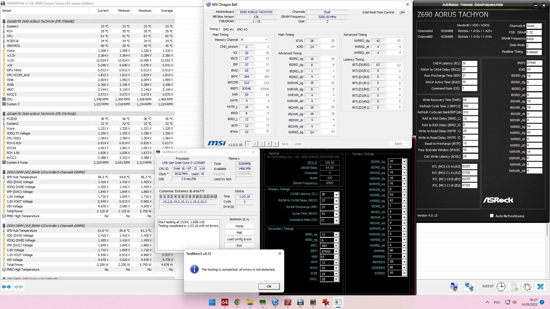This screenshot has height=309, width=550.
Task: Click test thread number 0 box
Action: [161, 197]
